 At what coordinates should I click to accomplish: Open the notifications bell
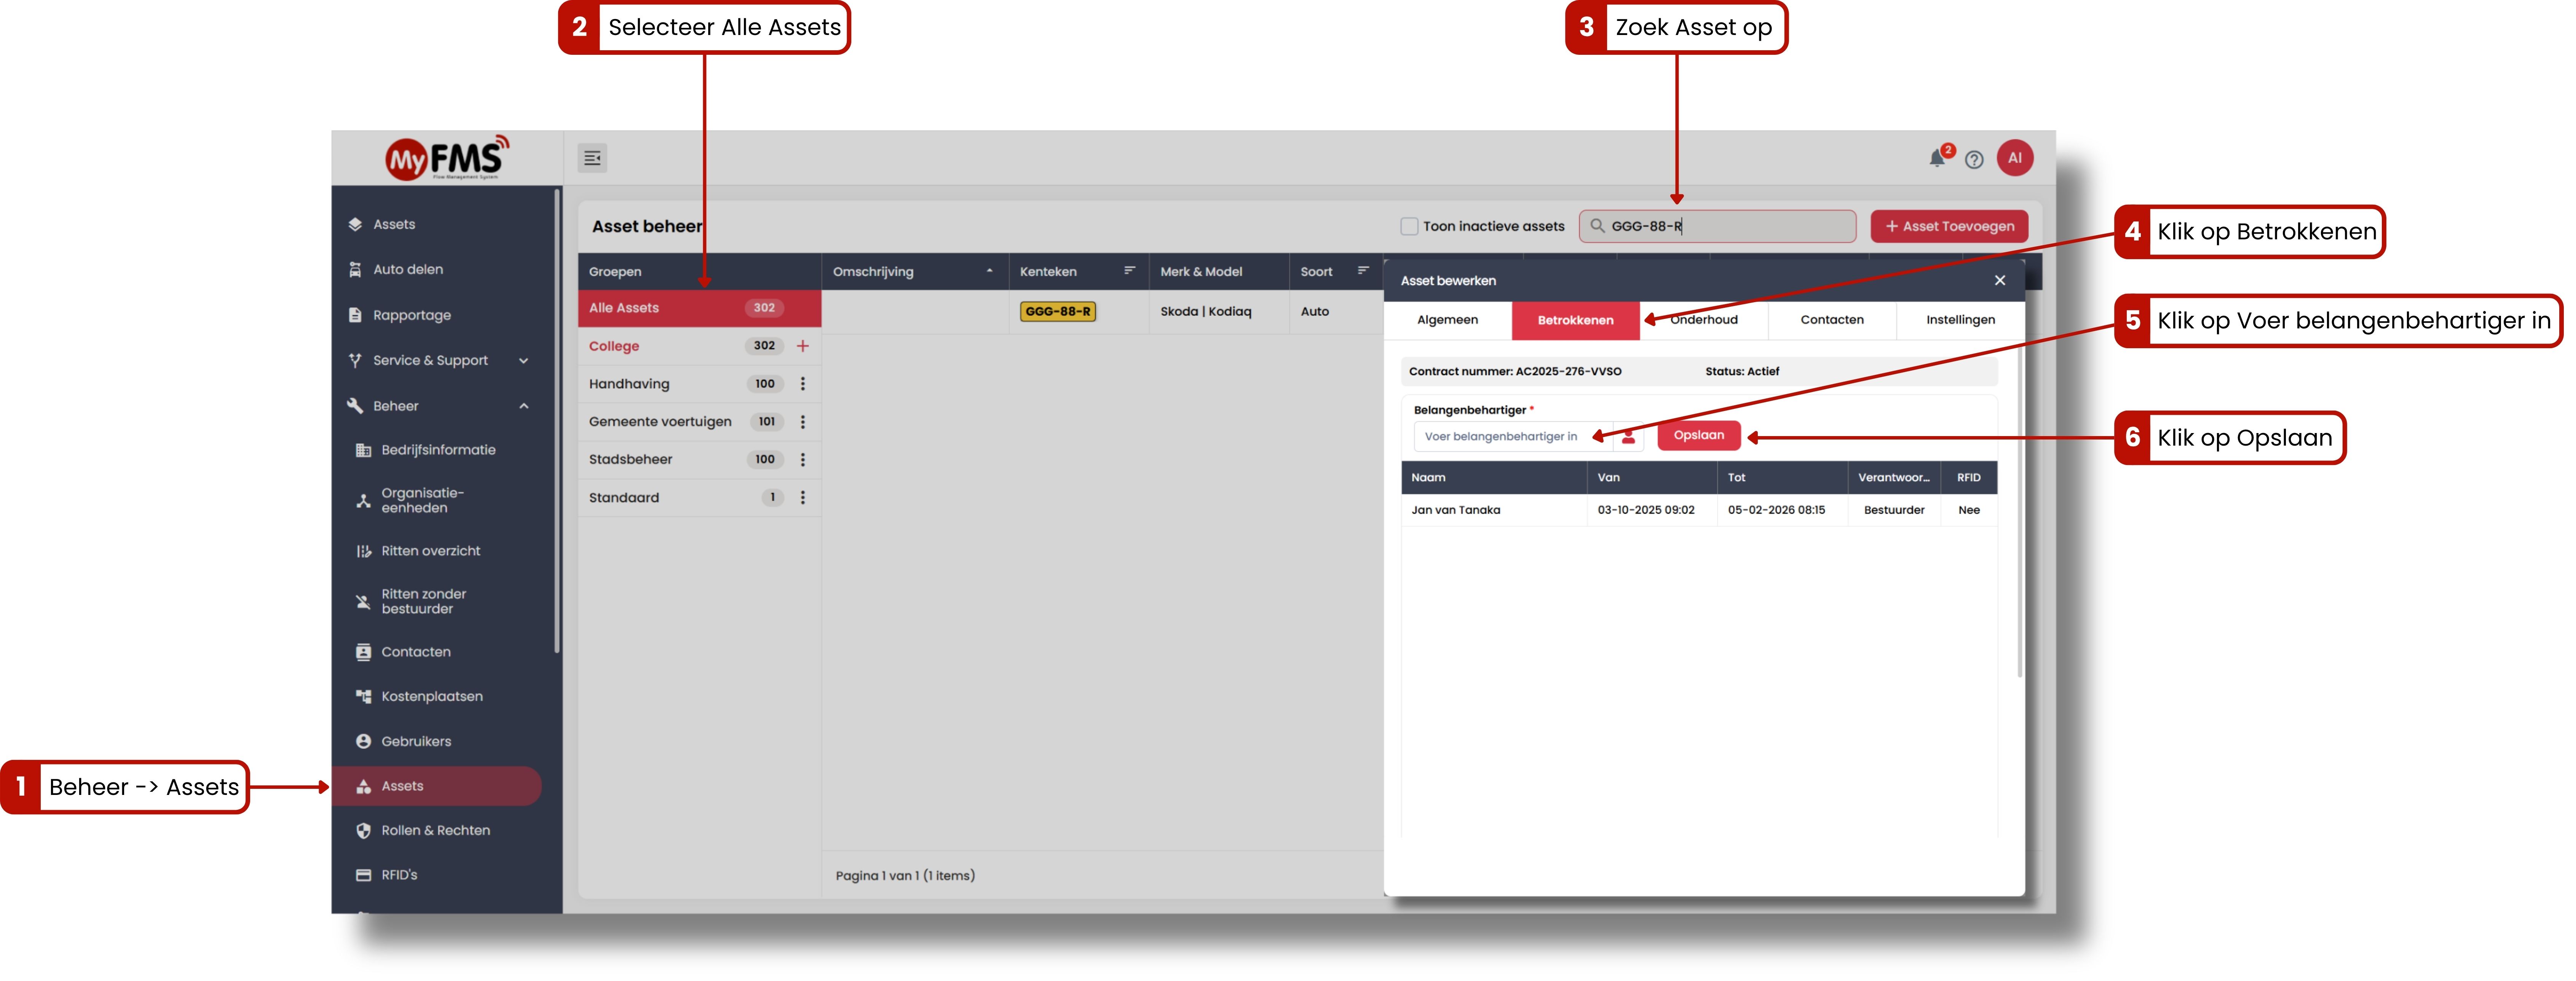1938,158
